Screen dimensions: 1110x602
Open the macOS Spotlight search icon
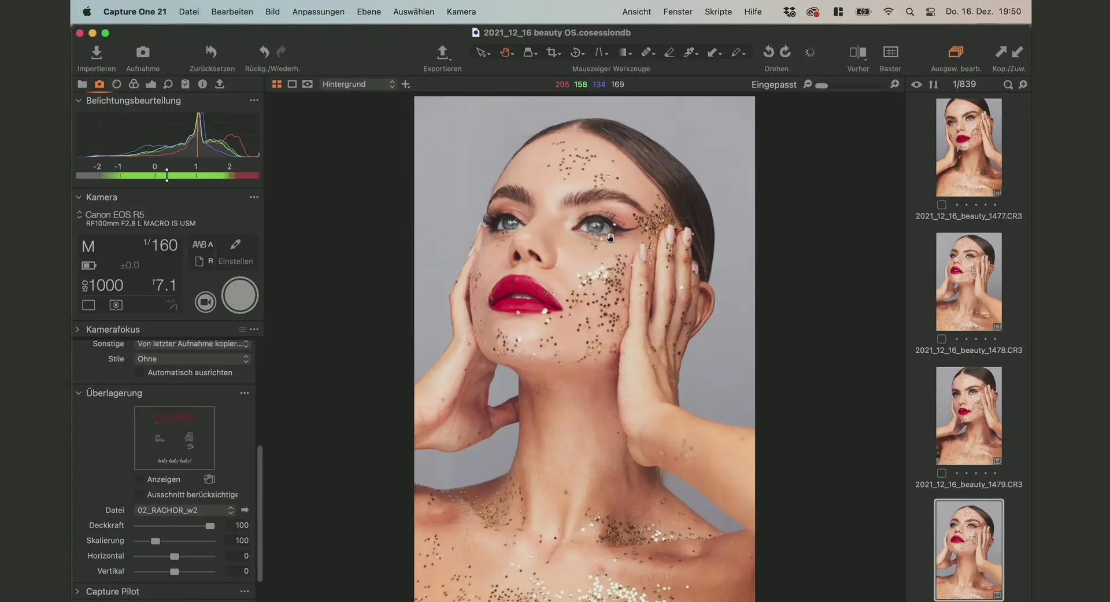click(x=909, y=12)
